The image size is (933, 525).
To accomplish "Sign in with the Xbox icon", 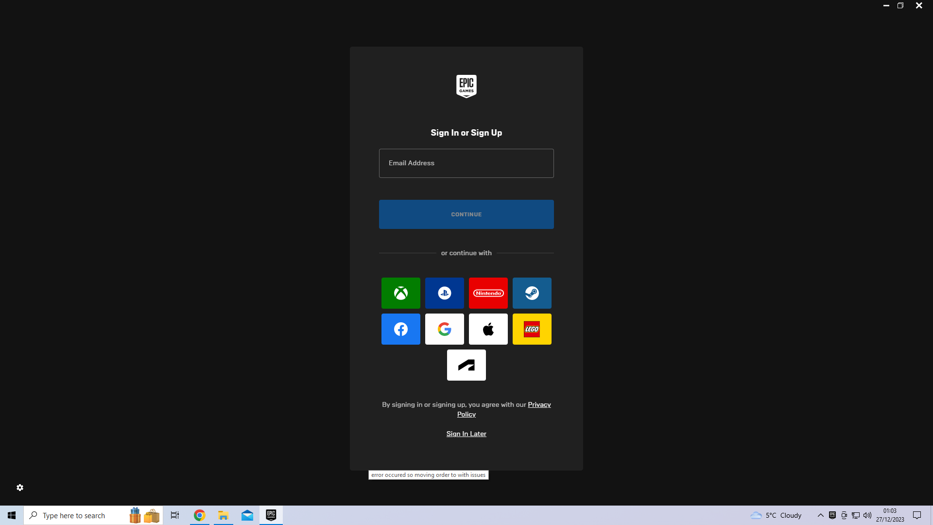I will pyautogui.click(x=400, y=293).
